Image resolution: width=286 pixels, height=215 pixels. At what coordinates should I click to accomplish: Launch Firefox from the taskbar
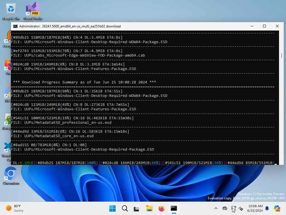[161, 208]
